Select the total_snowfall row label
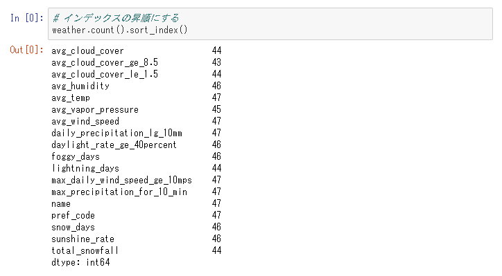502x276 pixels. pos(85,251)
